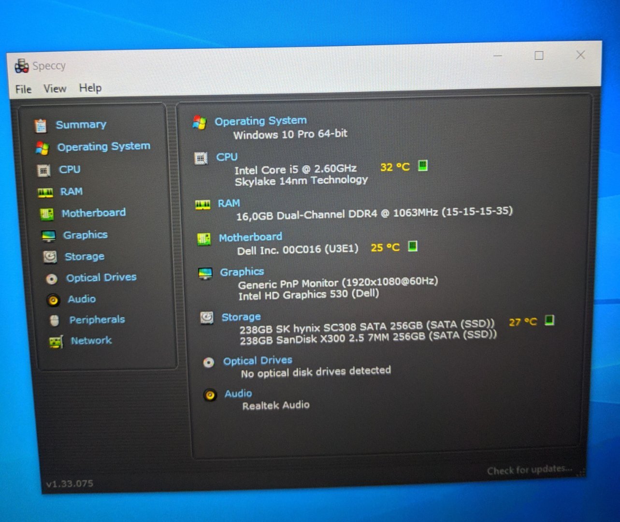Screen dimensions: 620x522
Task: Open Peripherals section from sidebar
Action: coord(97,320)
